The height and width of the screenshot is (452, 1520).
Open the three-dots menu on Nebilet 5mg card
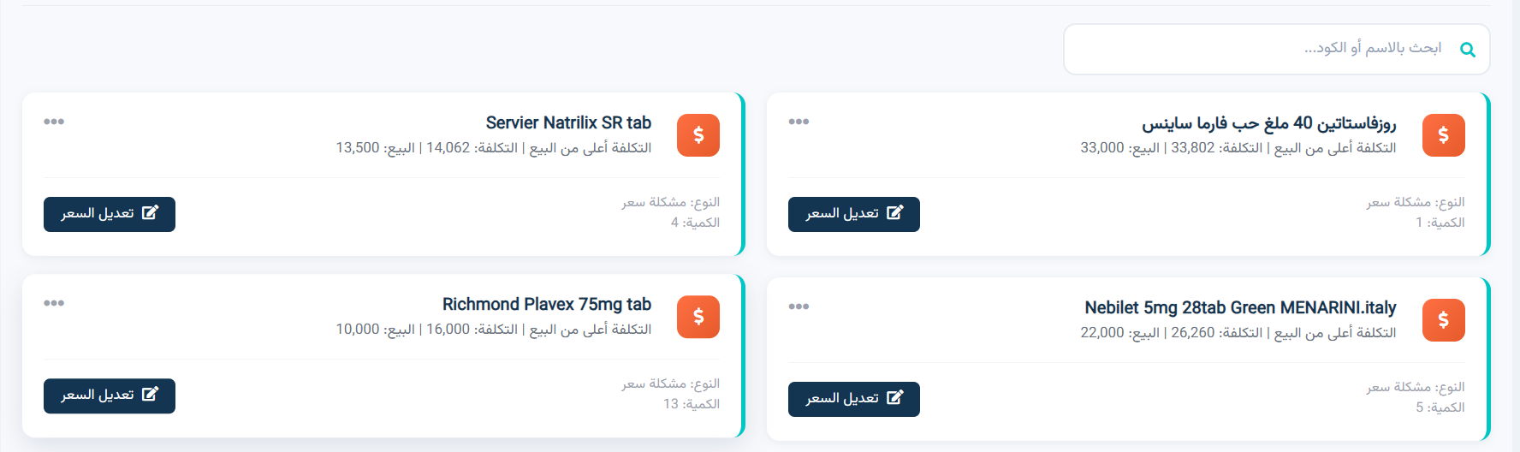(799, 306)
